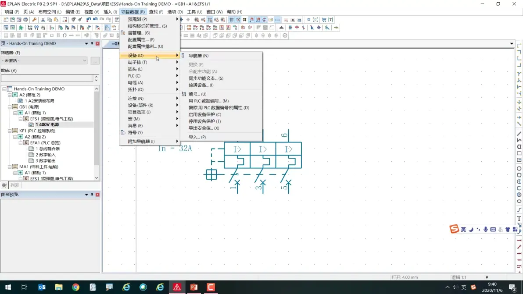
Task: Toggle grid size B
Action: click(203, 20)
